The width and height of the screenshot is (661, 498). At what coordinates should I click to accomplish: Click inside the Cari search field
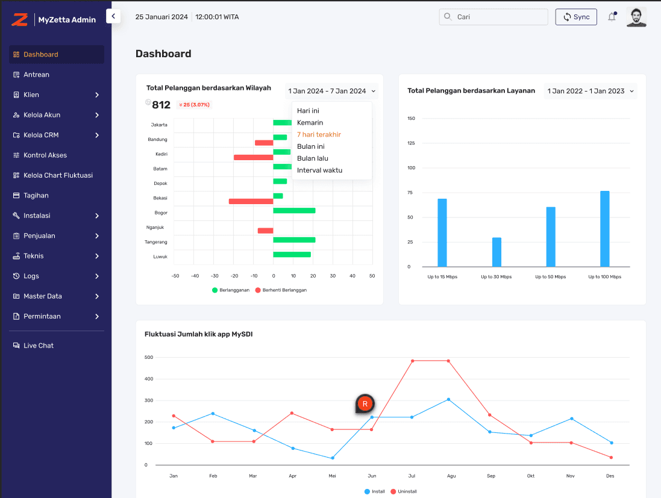493,17
